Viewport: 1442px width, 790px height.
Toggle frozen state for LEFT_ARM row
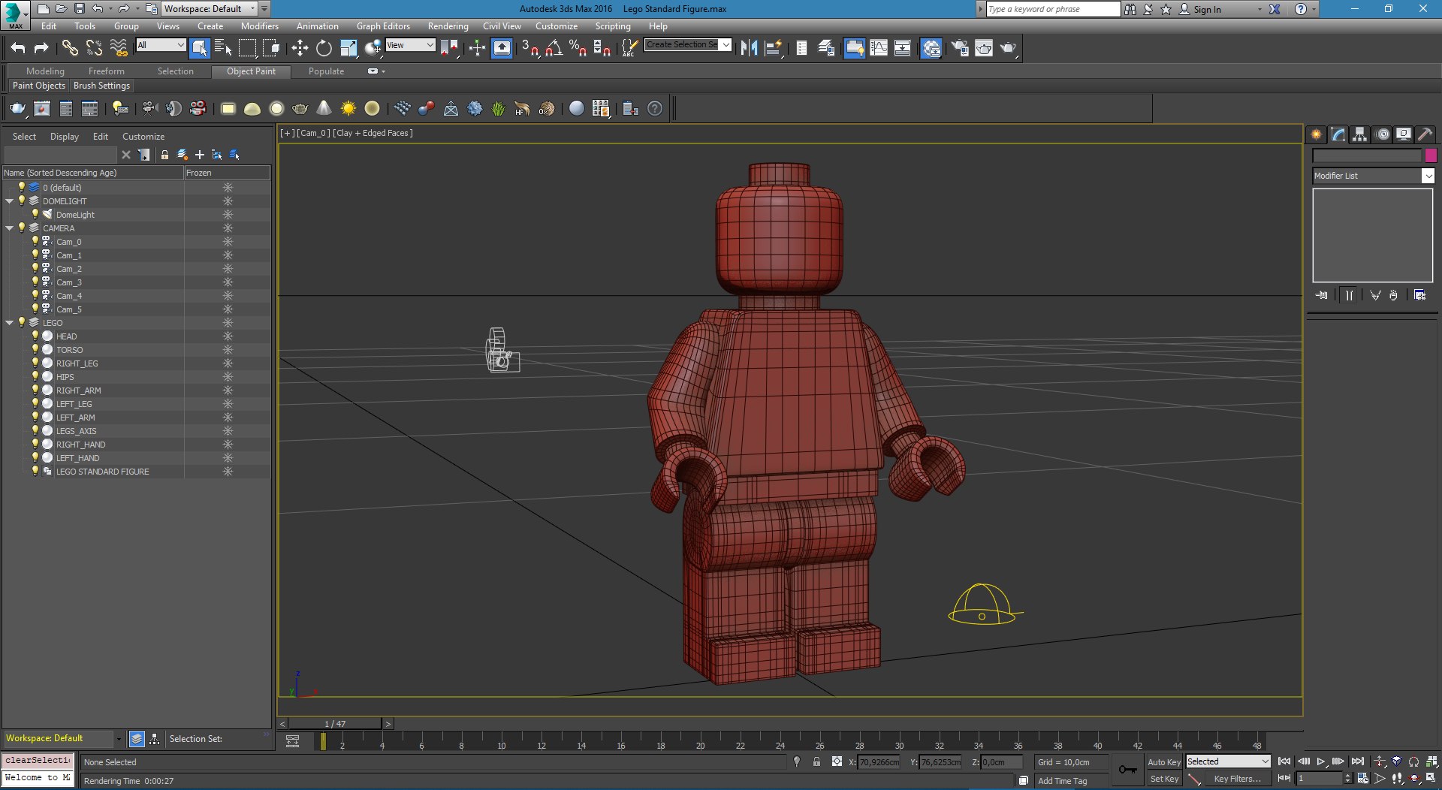point(228,418)
